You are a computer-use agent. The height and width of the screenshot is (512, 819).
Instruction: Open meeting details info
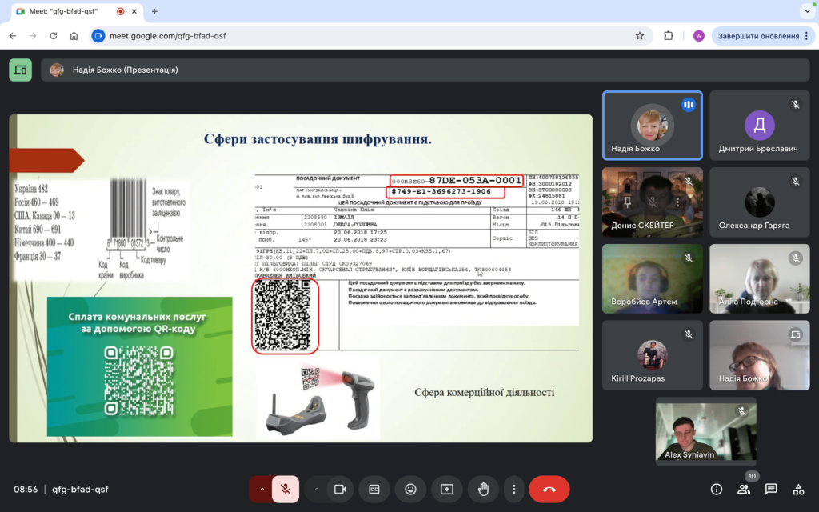(x=716, y=490)
